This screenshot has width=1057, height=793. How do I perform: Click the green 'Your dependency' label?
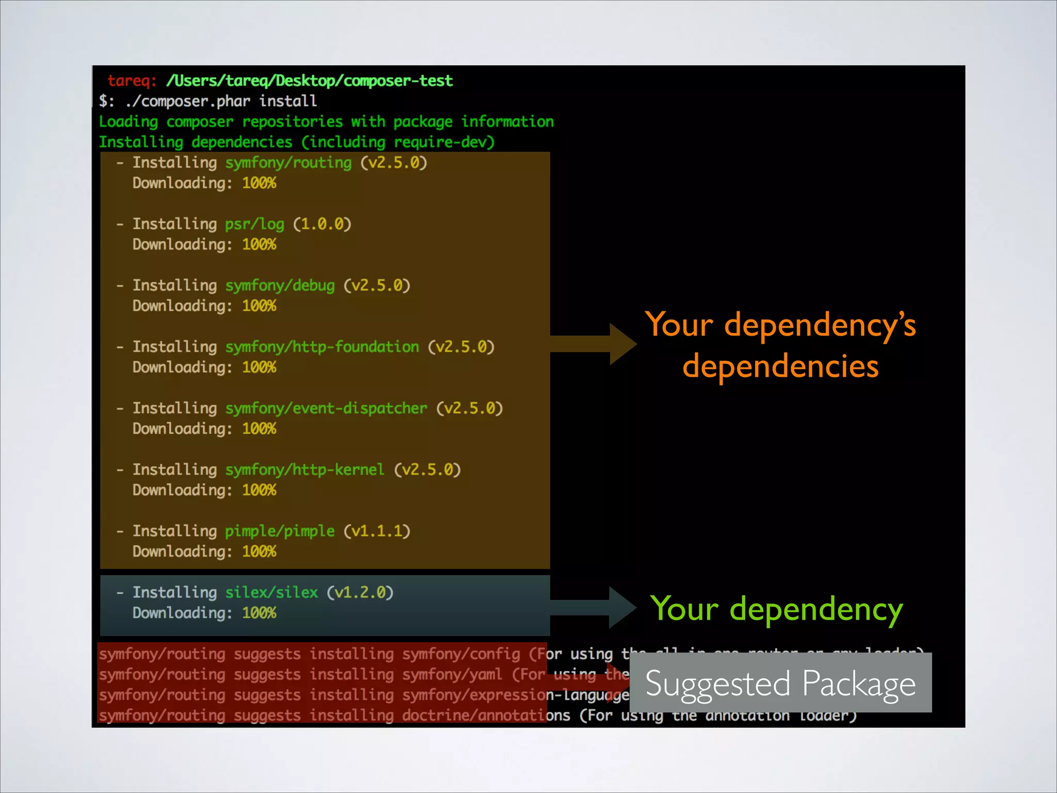pyautogui.click(x=776, y=609)
